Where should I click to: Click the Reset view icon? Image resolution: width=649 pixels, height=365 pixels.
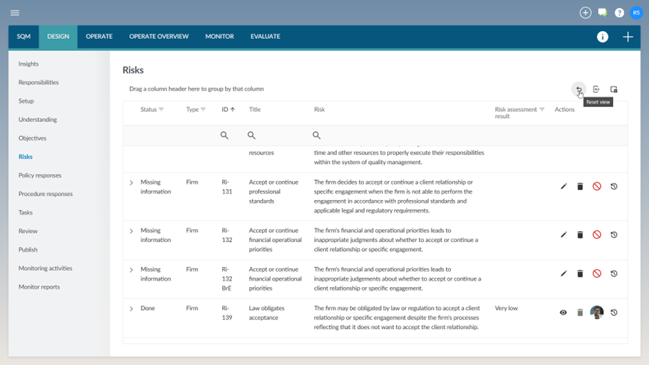(x=579, y=89)
